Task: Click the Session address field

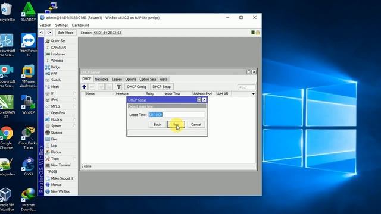Action: click(x=107, y=33)
